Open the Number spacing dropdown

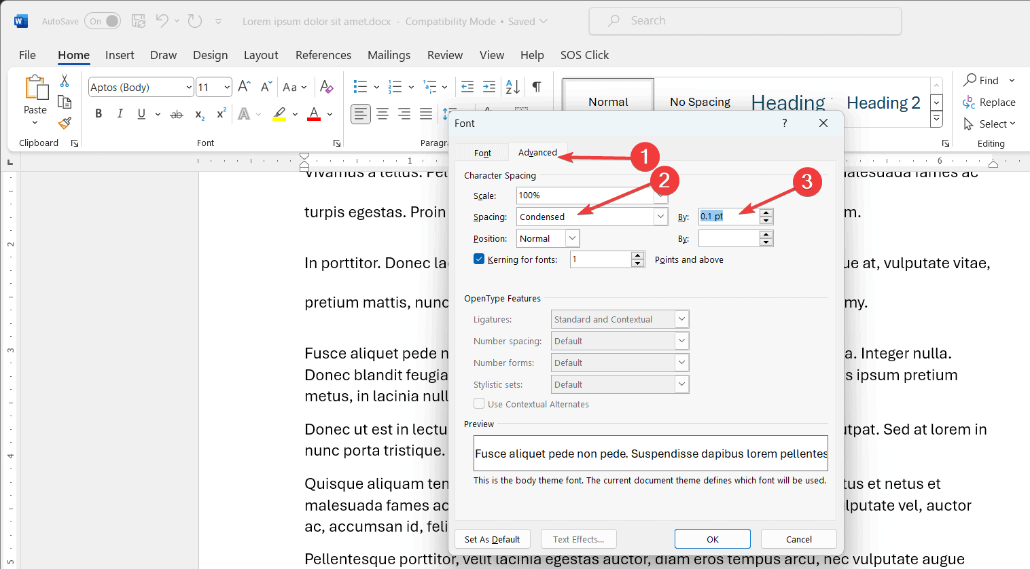click(681, 341)
